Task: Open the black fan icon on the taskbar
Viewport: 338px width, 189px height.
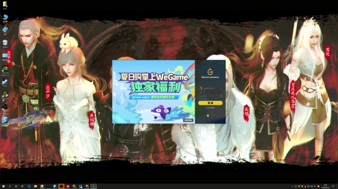Action: click(x=48, y=186)
